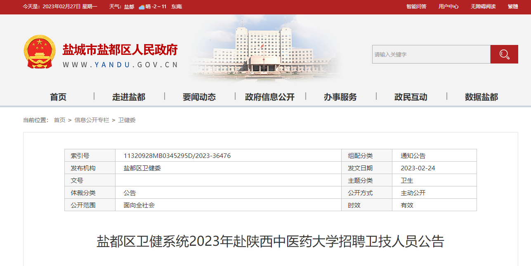Open 政府信息公开 navigation item
Image resolution: width=531 pixels, height=266 pixels.
(x=270, y=97)
